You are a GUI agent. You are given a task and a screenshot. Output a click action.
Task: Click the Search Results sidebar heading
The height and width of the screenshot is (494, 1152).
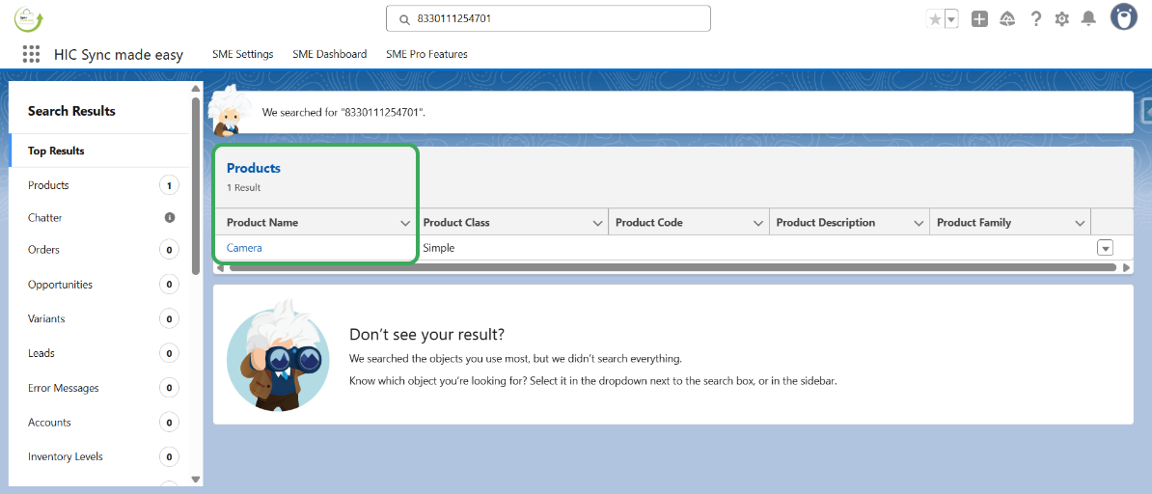[x=71, y=111]
